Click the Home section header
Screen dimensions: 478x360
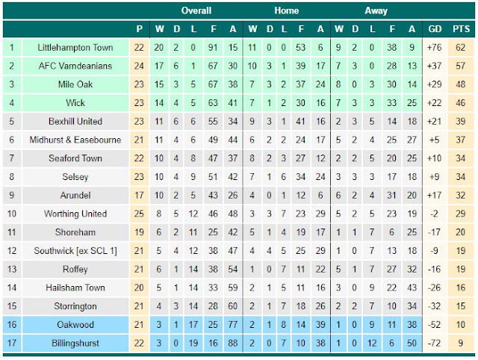coord(287,10)
